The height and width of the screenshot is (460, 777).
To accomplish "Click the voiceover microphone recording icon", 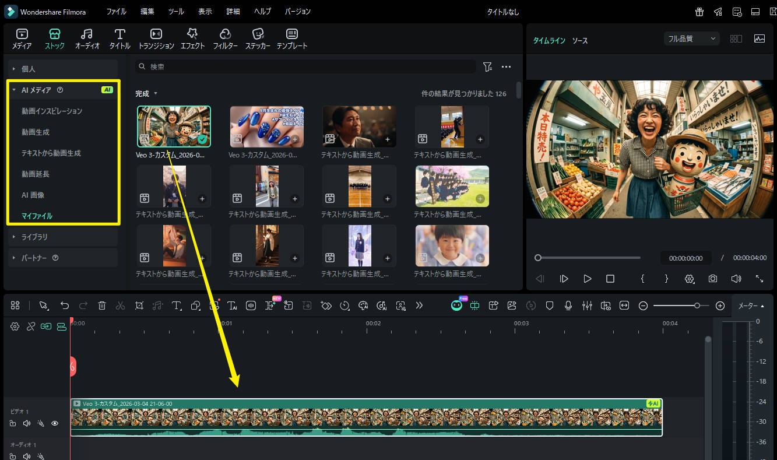I will [x=568, y=305].
